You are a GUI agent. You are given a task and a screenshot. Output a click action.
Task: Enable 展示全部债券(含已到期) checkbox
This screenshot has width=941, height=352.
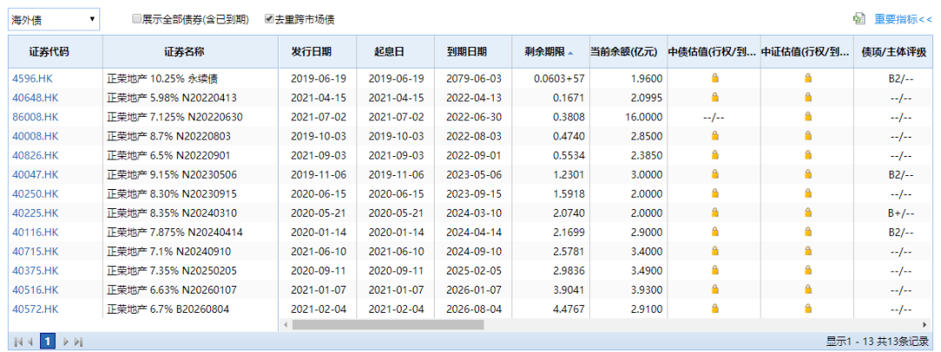137,18
